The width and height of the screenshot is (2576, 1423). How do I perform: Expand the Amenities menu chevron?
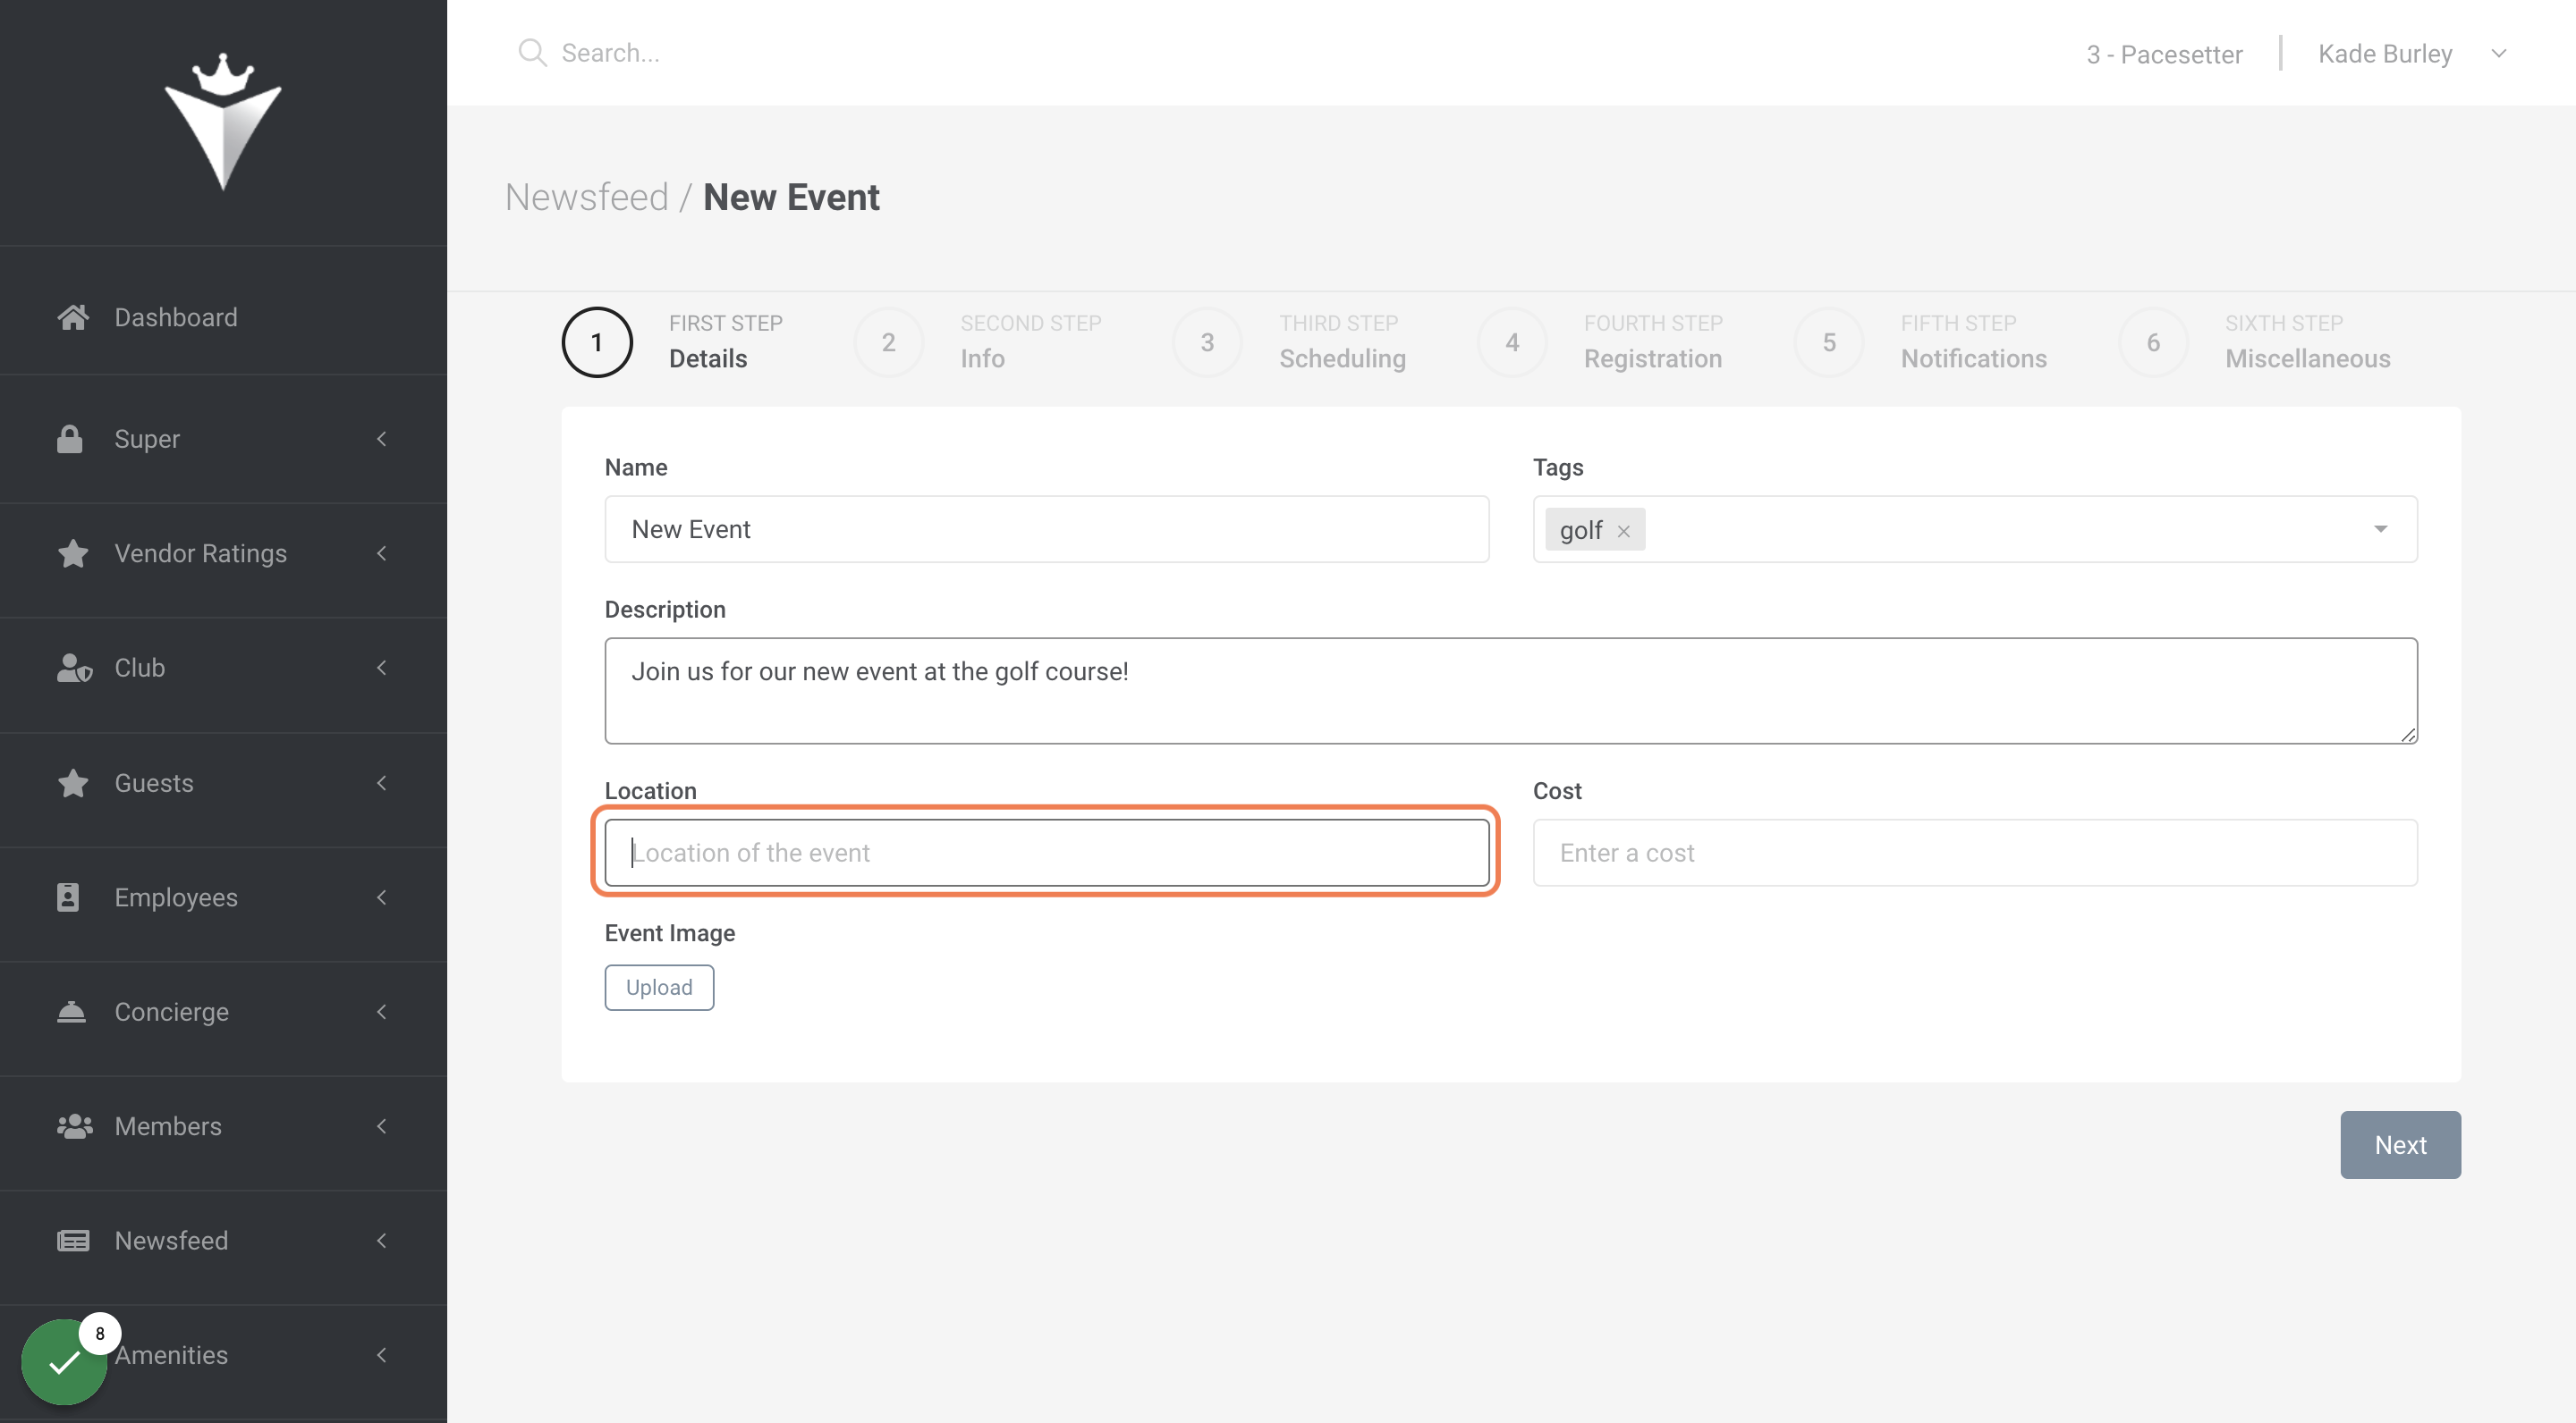(381, 1355)
